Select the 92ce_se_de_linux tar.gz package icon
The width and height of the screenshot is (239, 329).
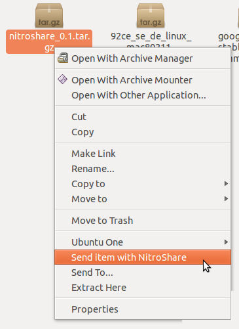click(151, 15)
